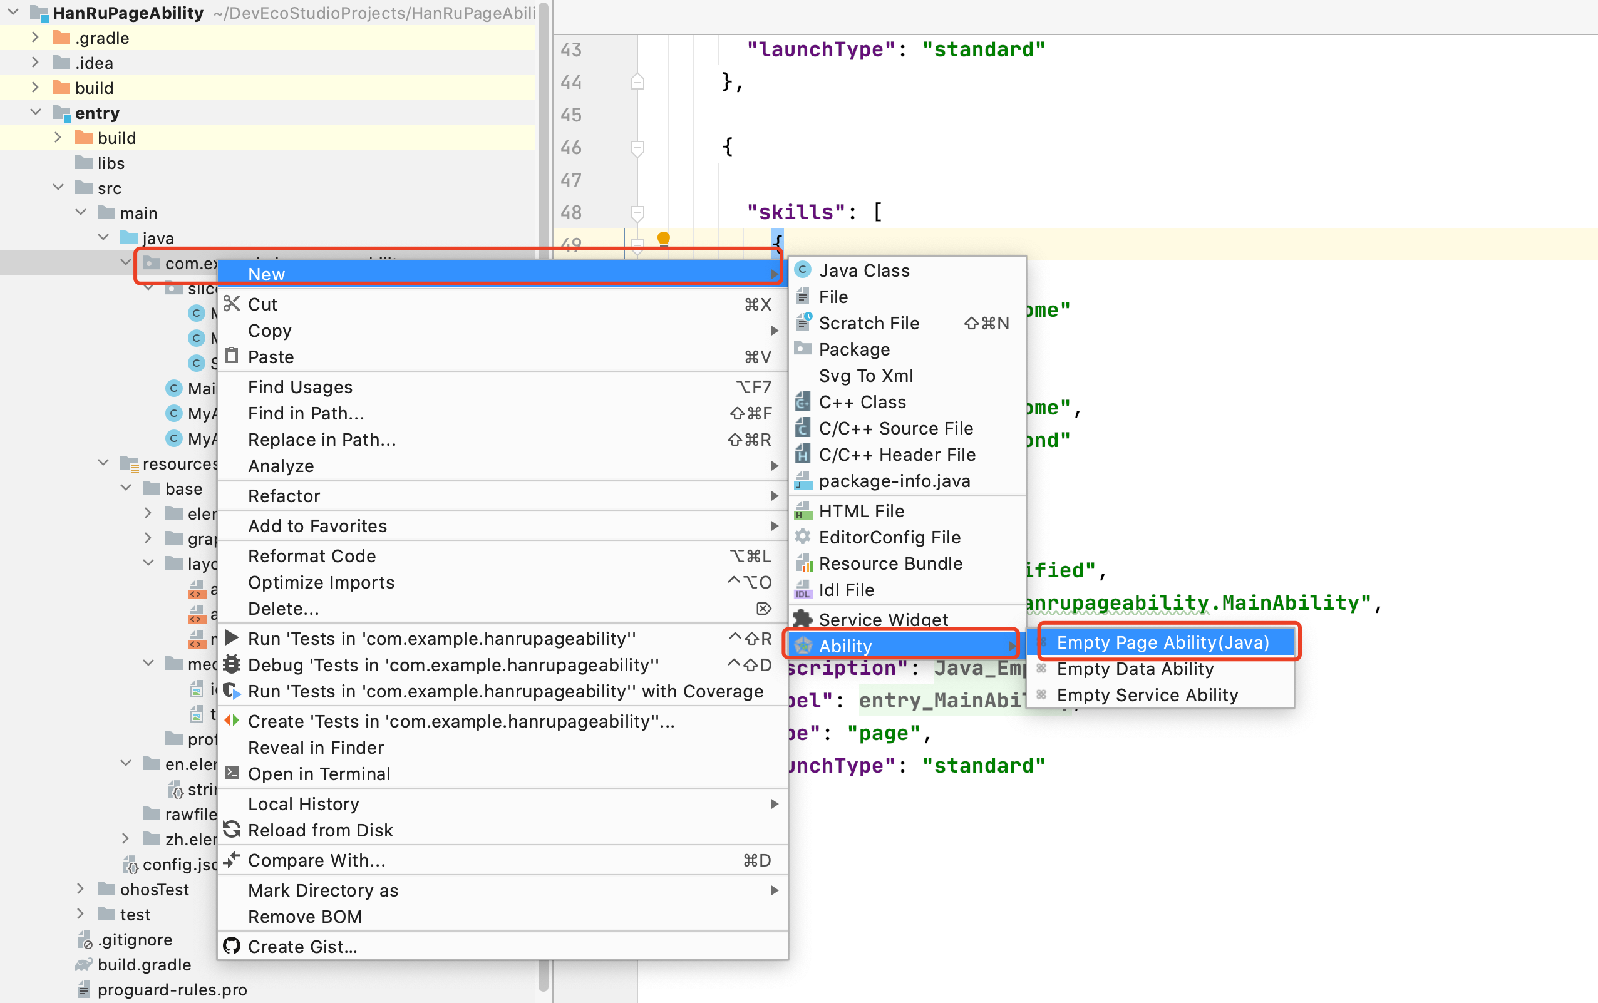Click line number 45 in gutter
This screenshot has height=1003, width=1598.
coord(570,114)
